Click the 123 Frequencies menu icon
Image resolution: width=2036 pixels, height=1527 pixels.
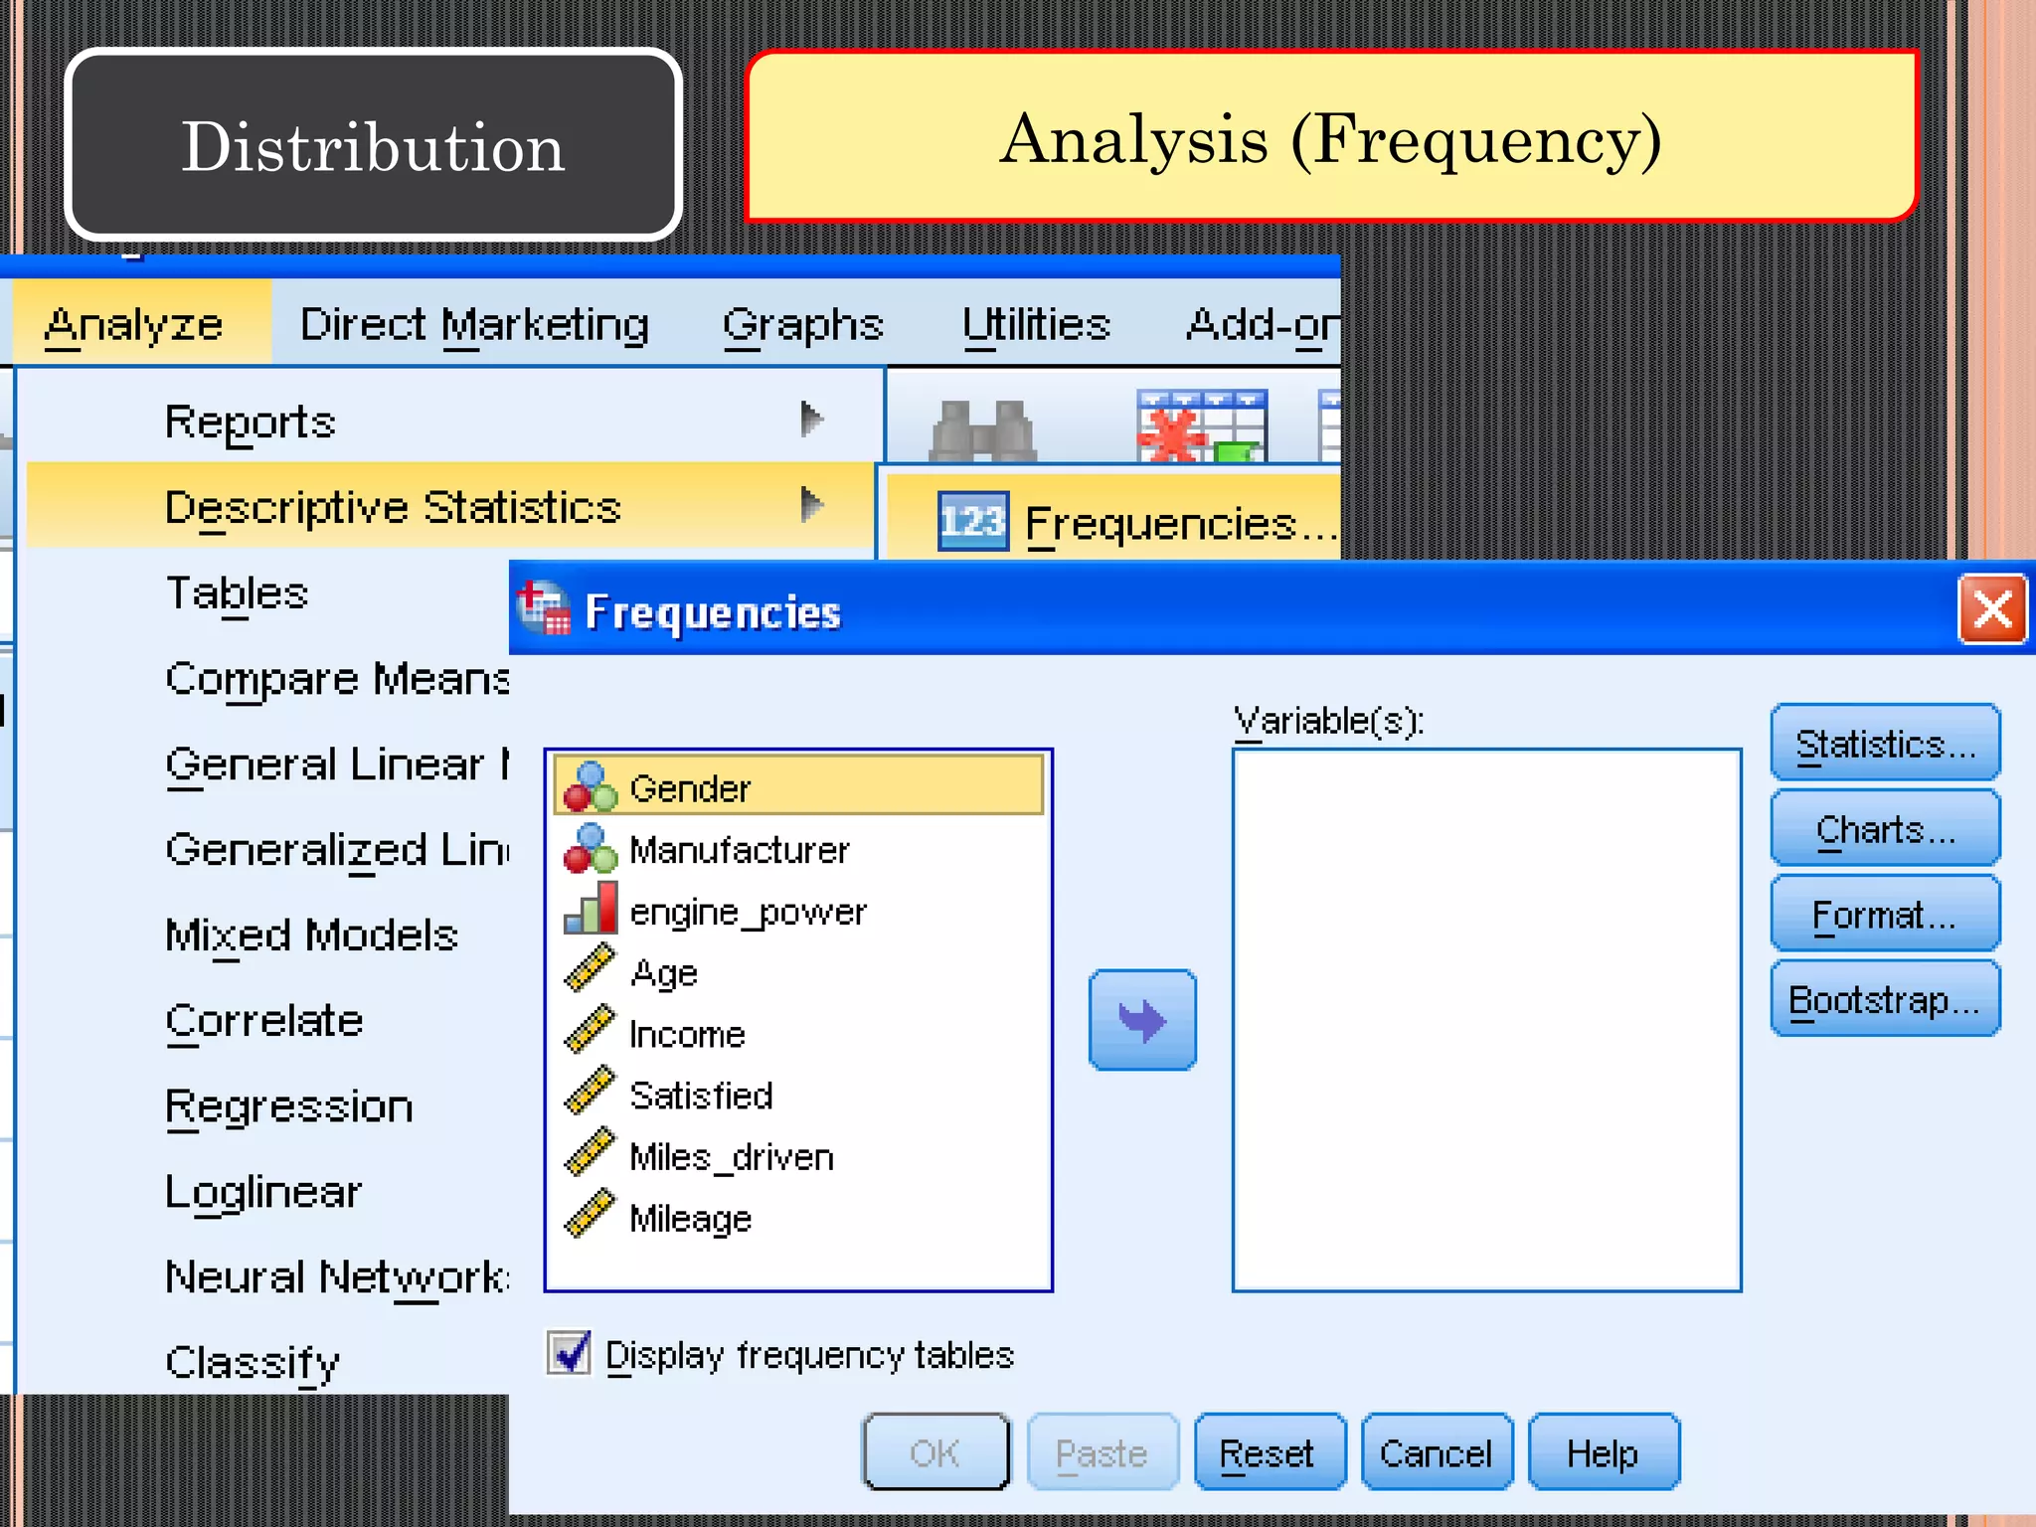click(x=973, y=522)
